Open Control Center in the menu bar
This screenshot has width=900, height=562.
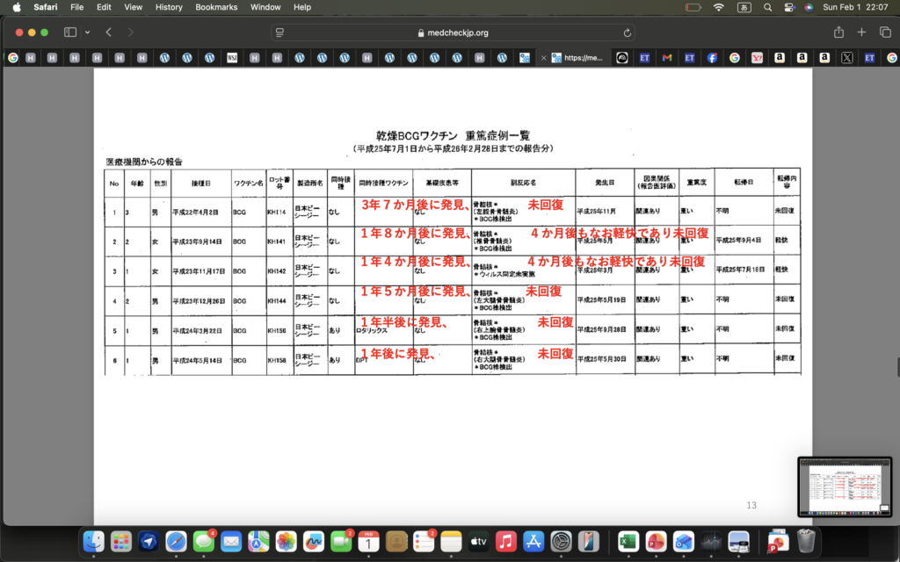[x=787, y=7]
